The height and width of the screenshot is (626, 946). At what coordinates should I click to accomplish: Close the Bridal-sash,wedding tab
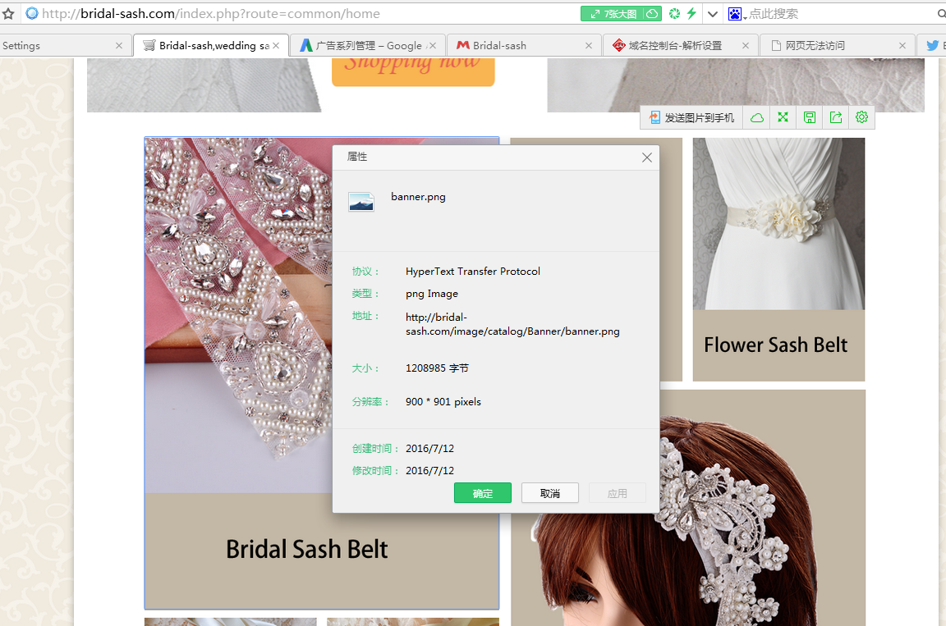click(276, 46)
